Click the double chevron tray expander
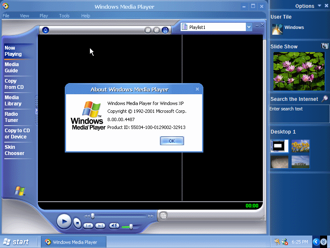The width and height of the screenshot is (330, 248). click(324, 242)
